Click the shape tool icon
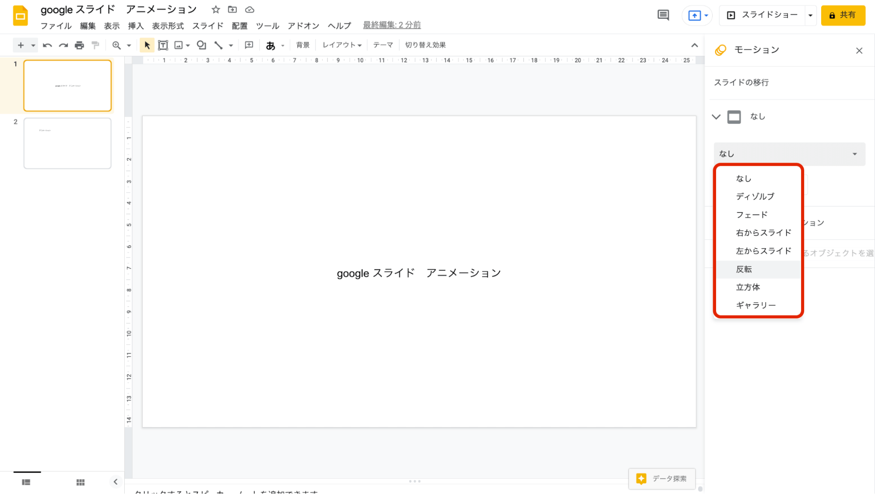Image resolution: width=875 pixels, height=494 pixels. (x=201, y=45)
